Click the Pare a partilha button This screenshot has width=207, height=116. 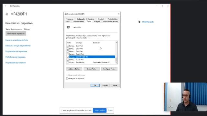click(x=100, y=110)
